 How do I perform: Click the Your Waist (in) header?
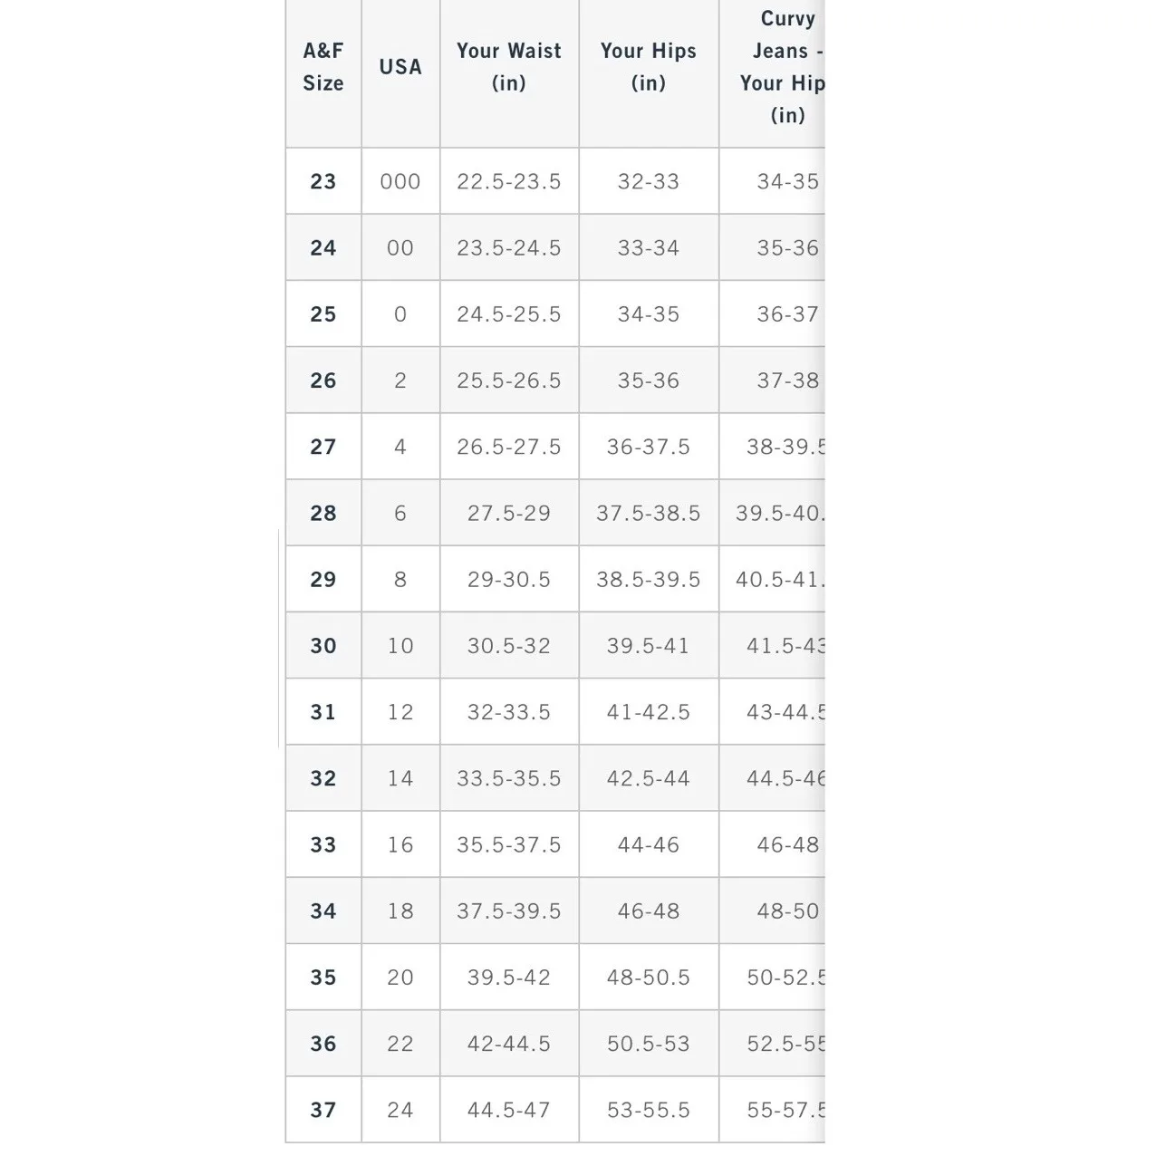[x=509, y=67]
